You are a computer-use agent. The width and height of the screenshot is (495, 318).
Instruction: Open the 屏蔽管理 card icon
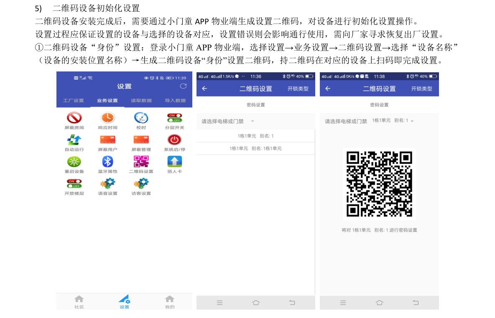[141, 140]
